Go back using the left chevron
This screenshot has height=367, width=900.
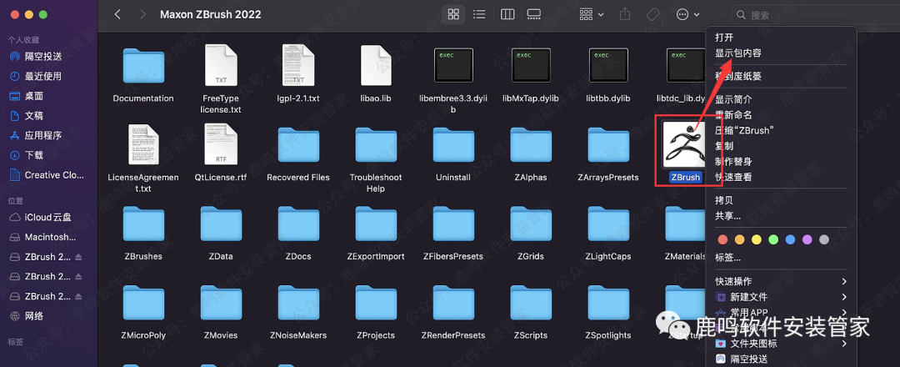117,14
